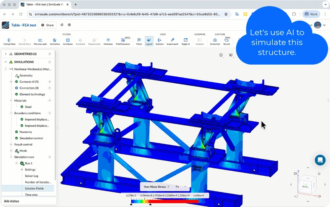This screenshot has height=207, width=330.
Task: Open the Statistics view
Action: (160, 41)
